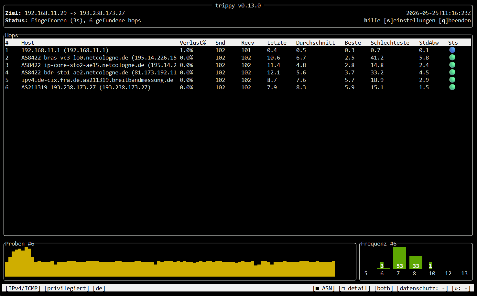Click the Proben #6 panel title
This screenshot has width=477, height=296.
click(x=20, y=244)
